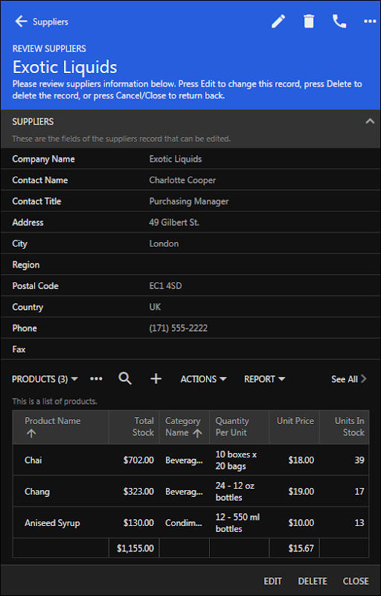The width and height of the screenshot is (381, 596).
Task: Click the Suppliers section heading
Action: (33, 121)
